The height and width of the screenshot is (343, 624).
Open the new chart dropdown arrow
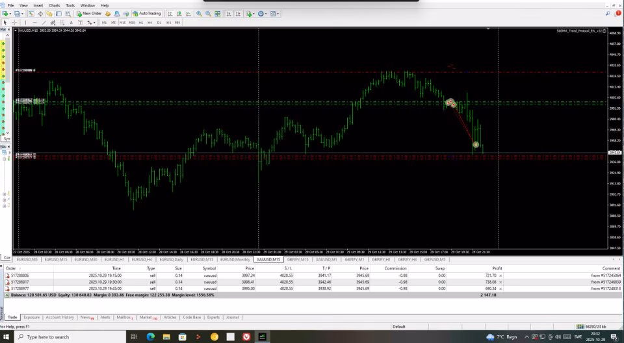tap(10, 14)
